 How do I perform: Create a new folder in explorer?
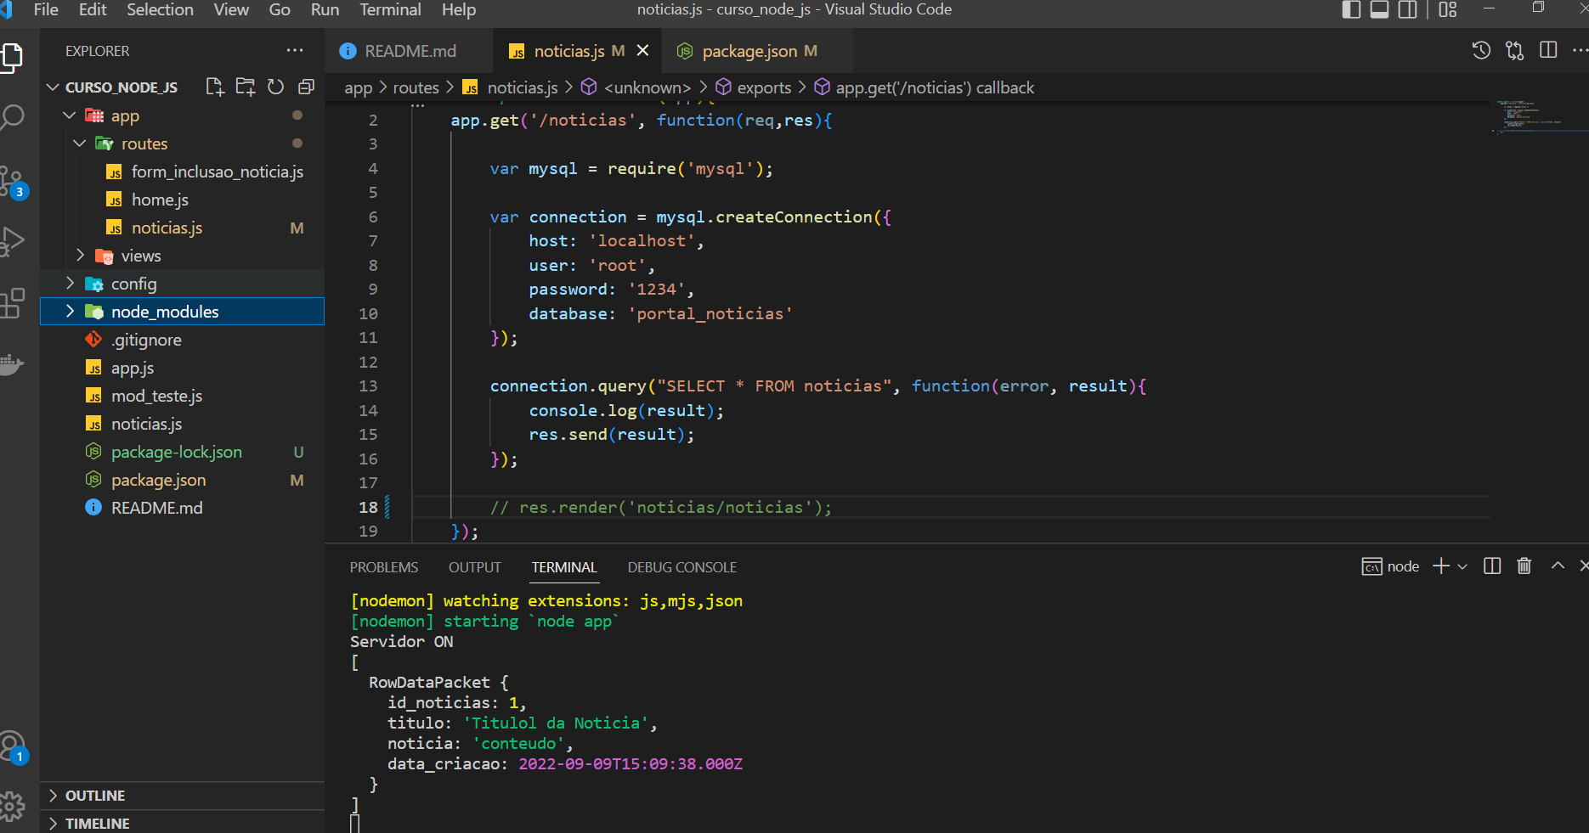246,87
